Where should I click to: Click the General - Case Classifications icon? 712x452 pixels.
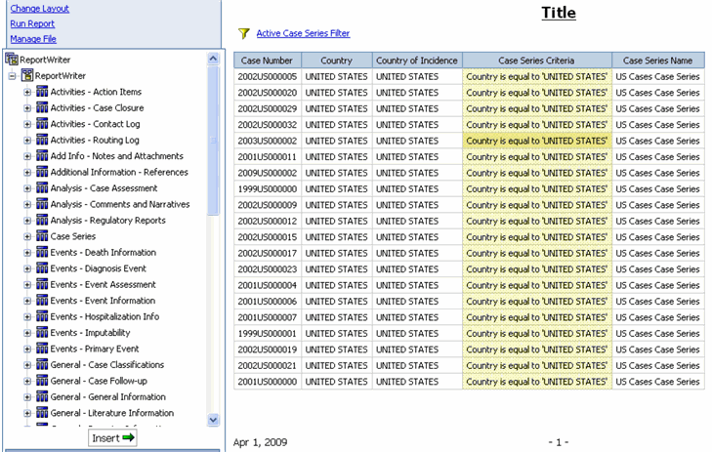(x=42, y=364)
